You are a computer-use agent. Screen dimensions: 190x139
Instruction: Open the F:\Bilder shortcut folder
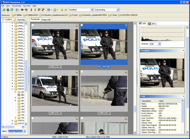pos(17,15)
